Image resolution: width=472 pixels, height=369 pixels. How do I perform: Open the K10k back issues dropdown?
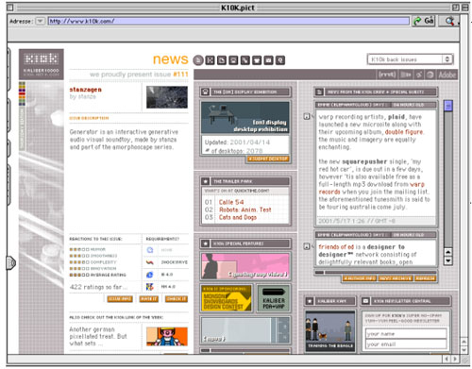[411, 59]
